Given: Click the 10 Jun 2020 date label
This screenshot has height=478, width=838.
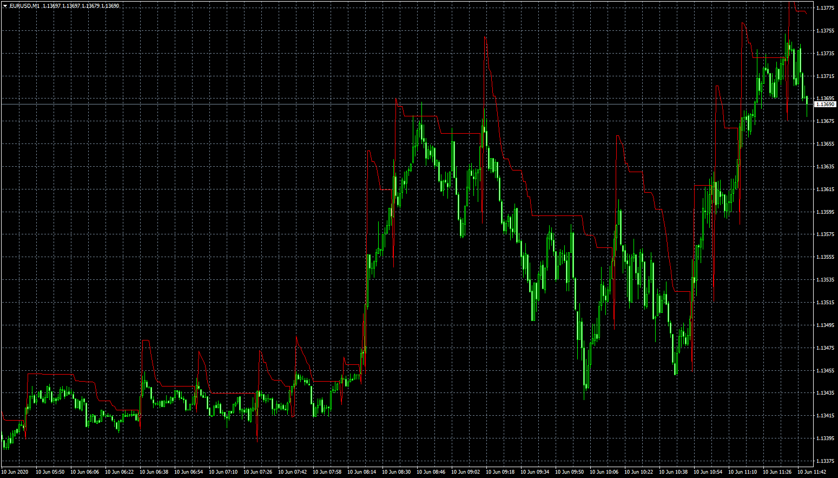Looking at the screenshot, I should pyautogui.click(x=15, y=472).
